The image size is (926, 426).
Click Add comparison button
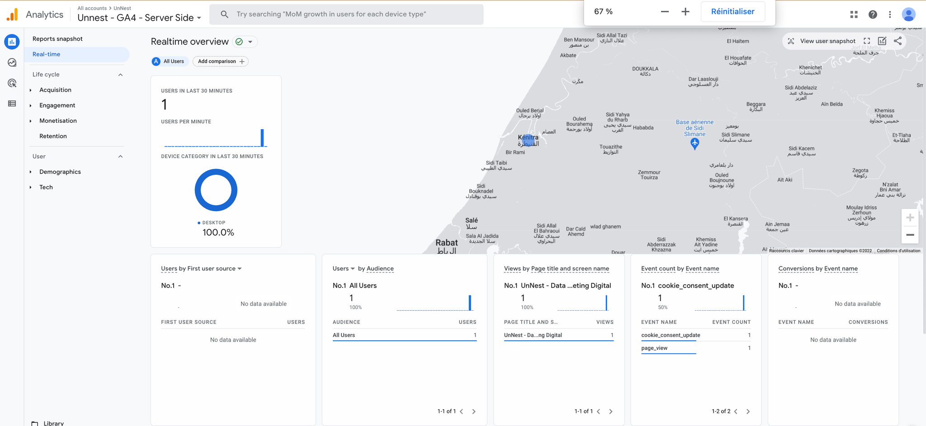point(221,61)
